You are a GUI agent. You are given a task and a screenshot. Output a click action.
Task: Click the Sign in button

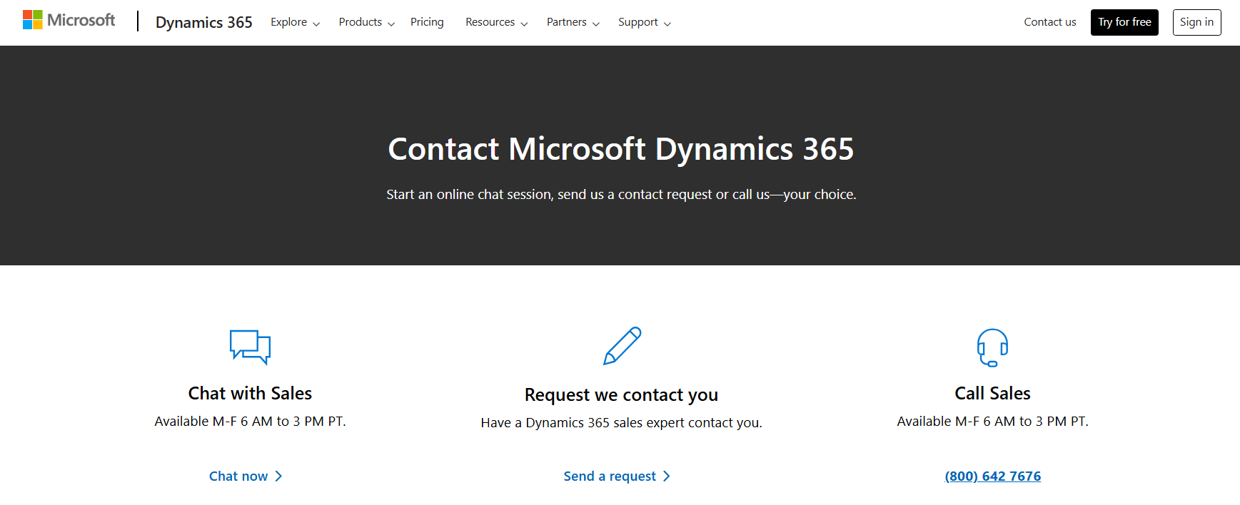tap(1196, 22)
